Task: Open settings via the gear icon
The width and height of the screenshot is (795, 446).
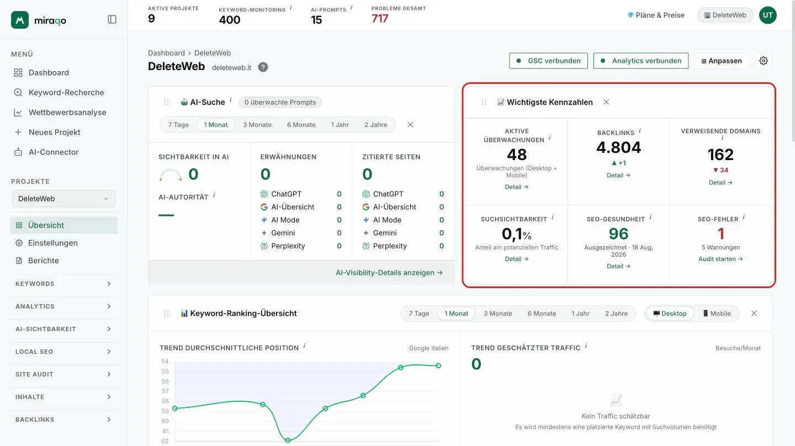Action: tap(764, 61)
